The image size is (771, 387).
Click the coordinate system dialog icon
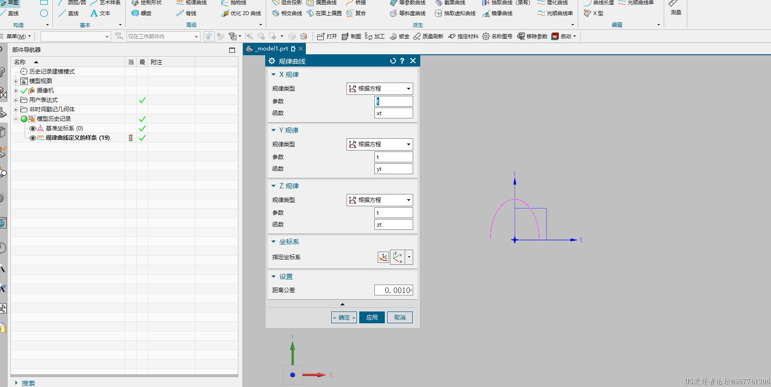point(383,257)
